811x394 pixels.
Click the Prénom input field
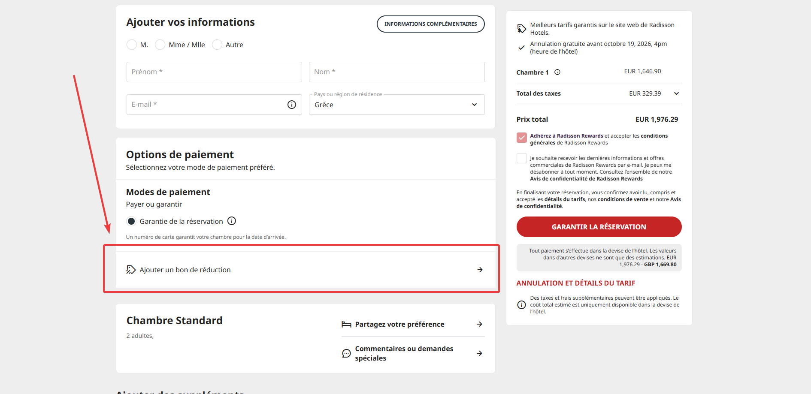(214, 72)
